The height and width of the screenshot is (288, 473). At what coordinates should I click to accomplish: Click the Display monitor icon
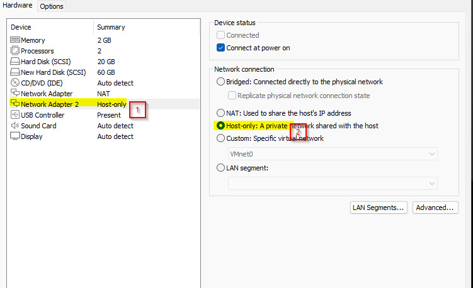click(x=15, y=136)
